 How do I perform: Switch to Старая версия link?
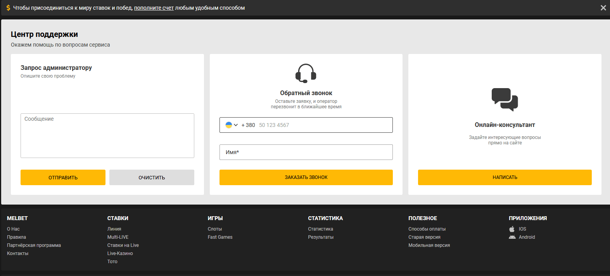coord(424,237)
